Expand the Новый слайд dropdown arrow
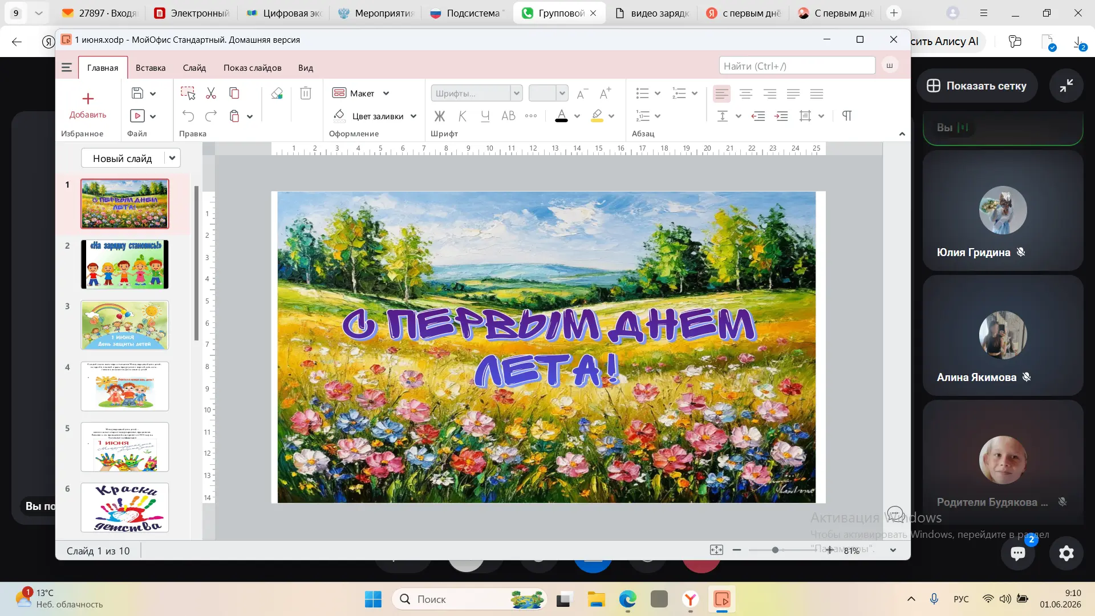Image resolution: width=1095 pixels, height=616 pixels. coord(172,158)
